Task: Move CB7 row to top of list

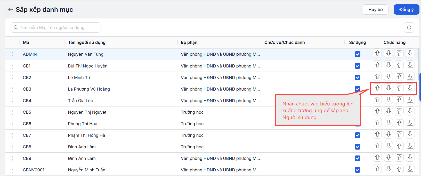Action: pos(399,134)
